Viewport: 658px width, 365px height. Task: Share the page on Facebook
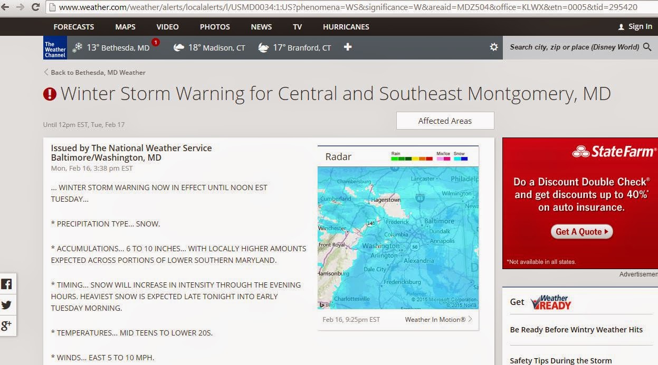[7, 284]
